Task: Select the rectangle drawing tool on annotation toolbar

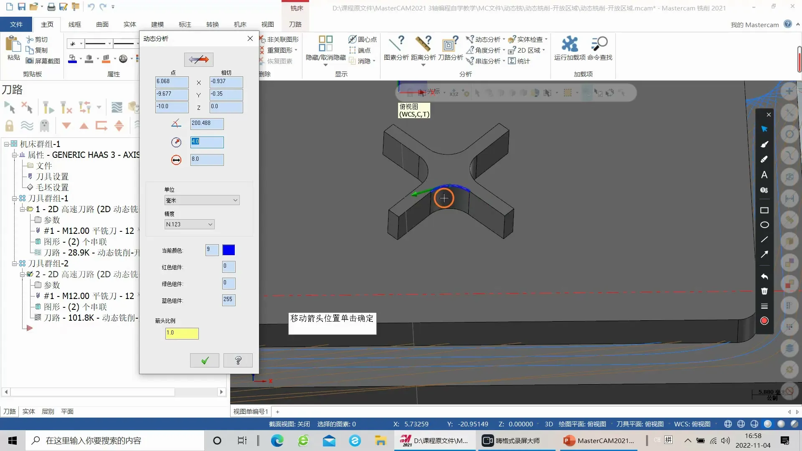Action: [x=764, y=210]
